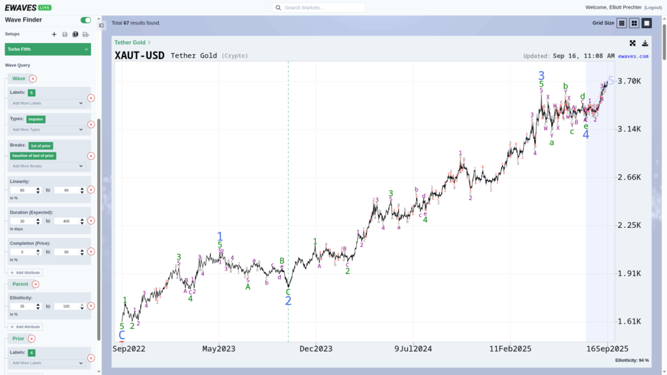Screen dimensions: 667x375
Task: Expand the chart to fullscreen
Action: click(x=632, y=44)
